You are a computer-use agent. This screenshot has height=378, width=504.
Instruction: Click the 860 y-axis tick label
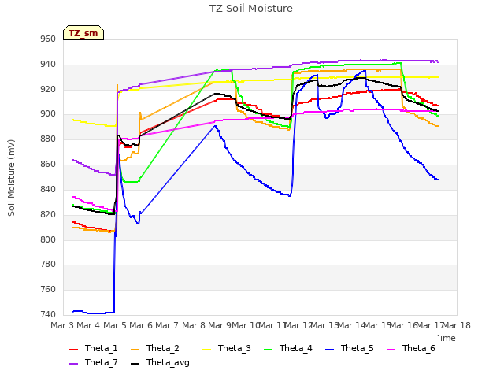tap(48, 165)
